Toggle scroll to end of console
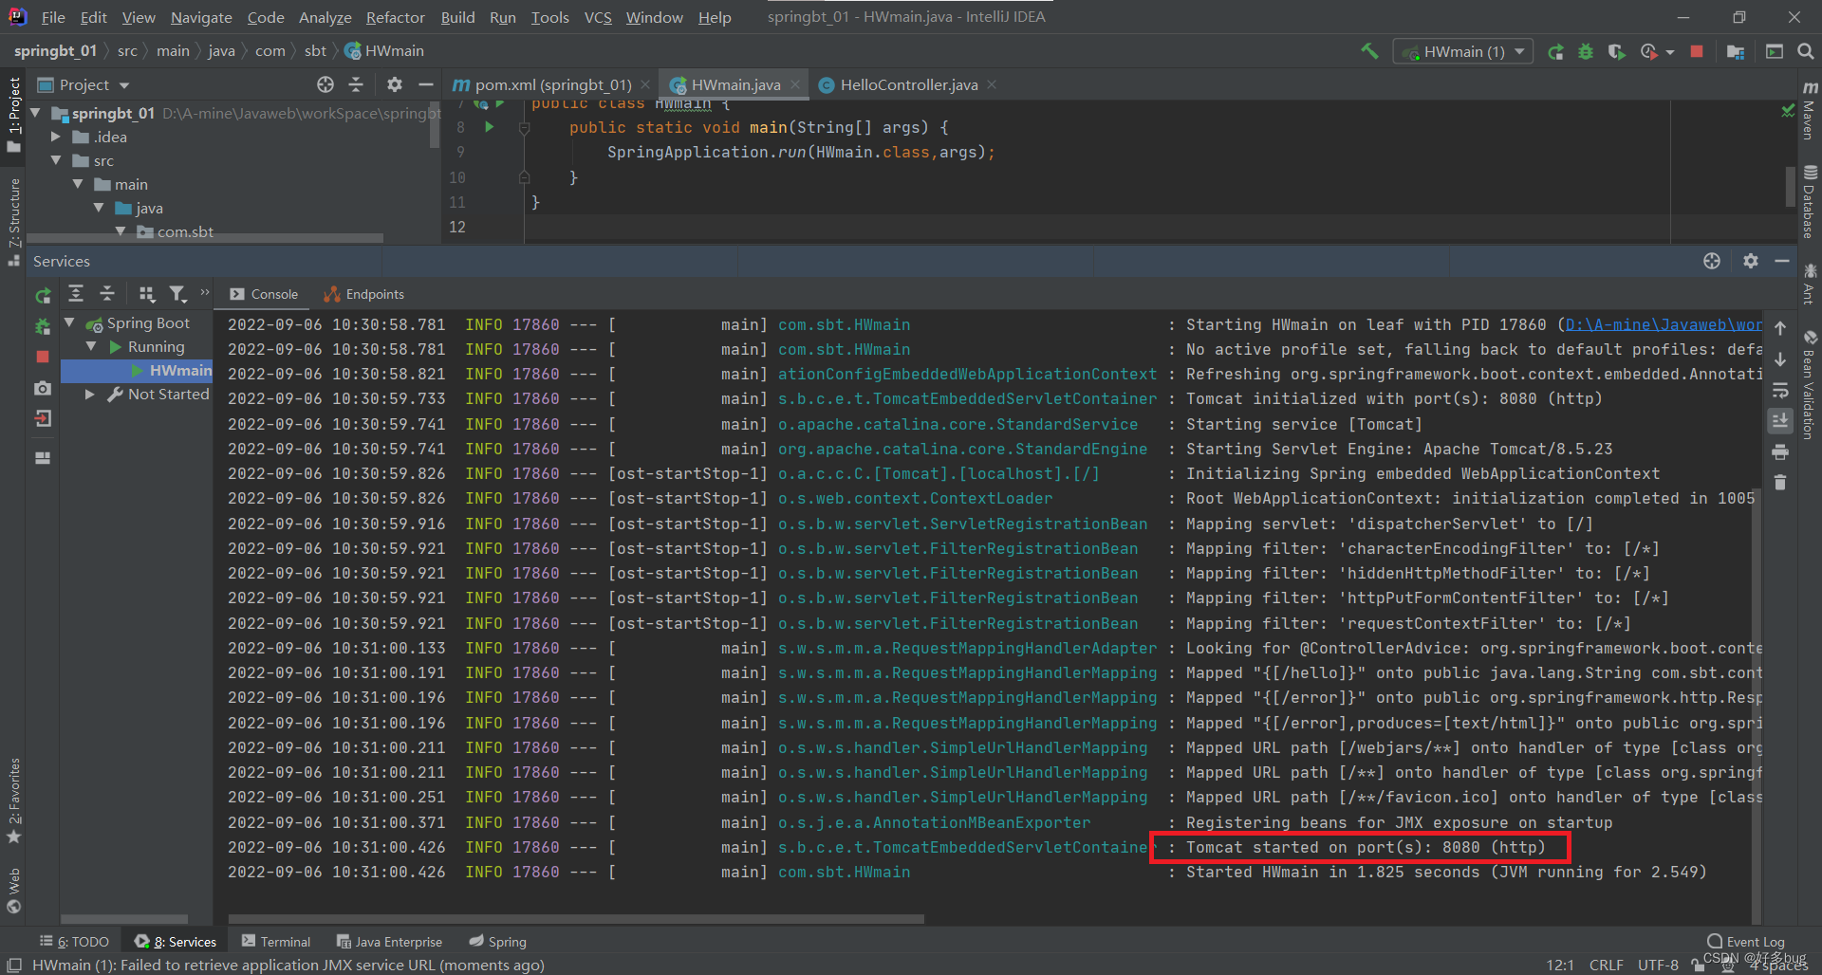 (1780, 420)
